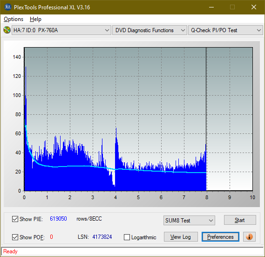Viewport: 265px width, 257px height.
Task: Open the Options menu
Action: point(14,19)
